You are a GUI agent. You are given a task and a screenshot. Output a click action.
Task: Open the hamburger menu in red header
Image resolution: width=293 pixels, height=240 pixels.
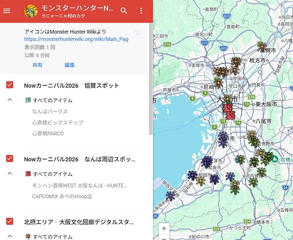coord(7,11)
